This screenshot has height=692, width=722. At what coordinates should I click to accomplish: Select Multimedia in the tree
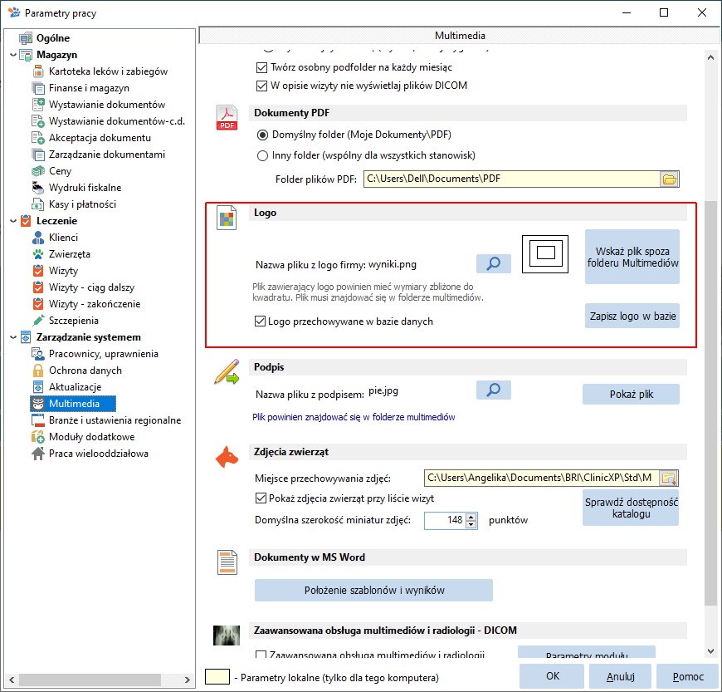coord(74,404)
